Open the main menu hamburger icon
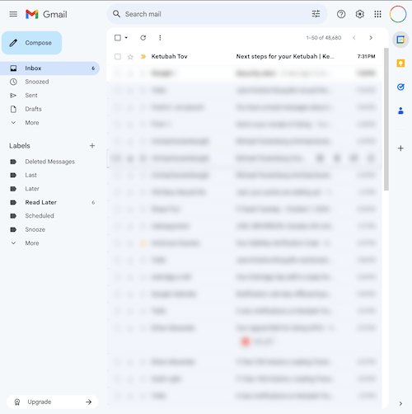 [x=13, y=14]
